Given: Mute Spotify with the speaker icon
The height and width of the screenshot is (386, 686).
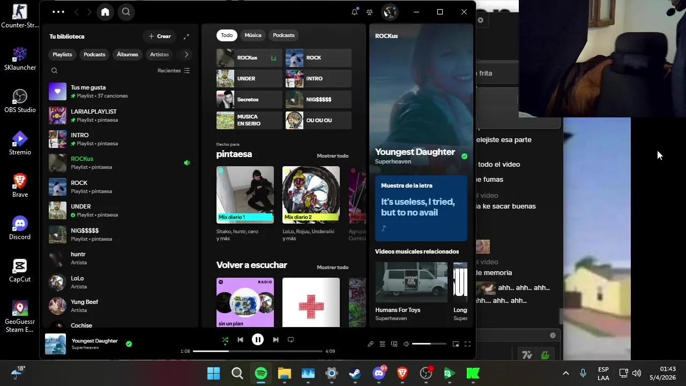Looking at the screenshot, I should click(x=406, y=344).
